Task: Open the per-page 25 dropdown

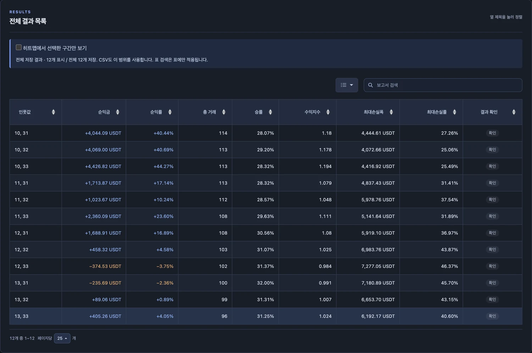Action: coord(62,338)
